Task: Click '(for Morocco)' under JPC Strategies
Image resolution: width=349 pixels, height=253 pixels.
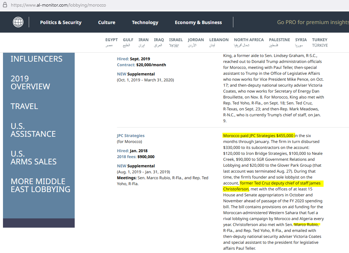Action: click(x=129, y=142)
